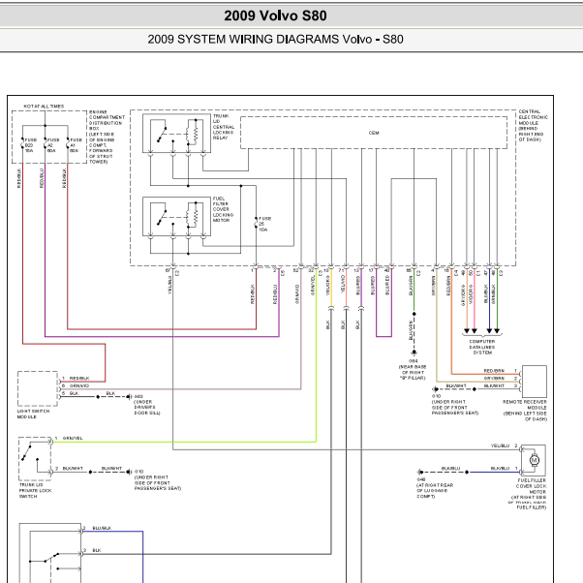Viewport: 583px width, 583px height.
Task: Click the Central Electronic Module description text
Action: pyautogui.click(x=534, y=125)
